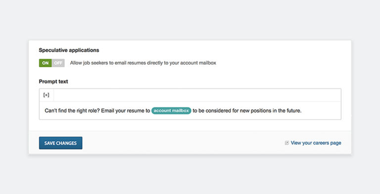Click text 'Allow job seekers to email resumes'

click(x=108, y=63)
